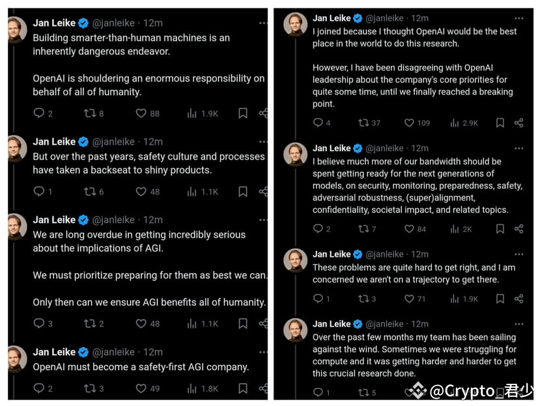The height and width of the screenshot is (406, 540).
Task: Bookmark the 'shiny products' tweet
Action: click(x=242, y=191)
